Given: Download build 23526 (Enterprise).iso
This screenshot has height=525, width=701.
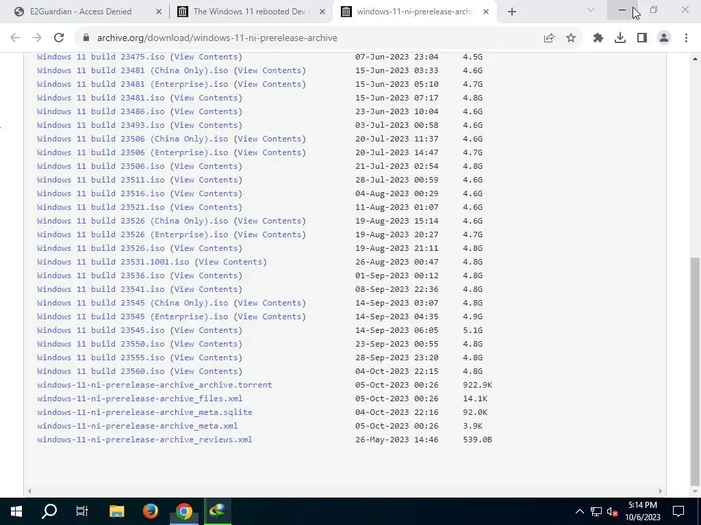Looking at the screenshot, I should click(x=132, y=234).
